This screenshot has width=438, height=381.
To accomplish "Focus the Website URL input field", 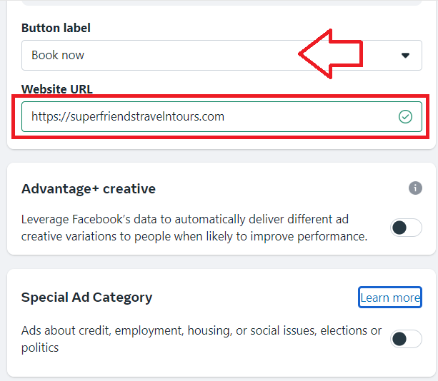I will (x=222, y=116).
